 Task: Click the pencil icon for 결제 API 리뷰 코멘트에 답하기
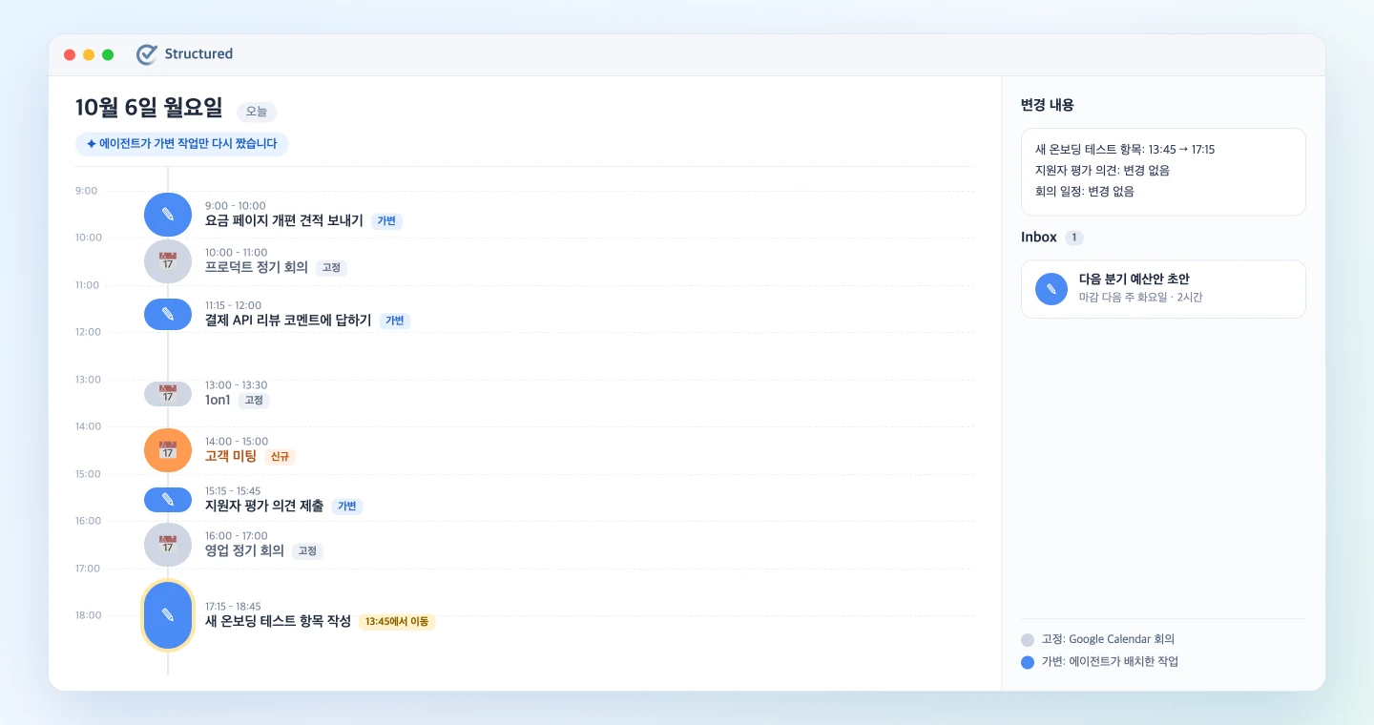[x=168, y=314]
